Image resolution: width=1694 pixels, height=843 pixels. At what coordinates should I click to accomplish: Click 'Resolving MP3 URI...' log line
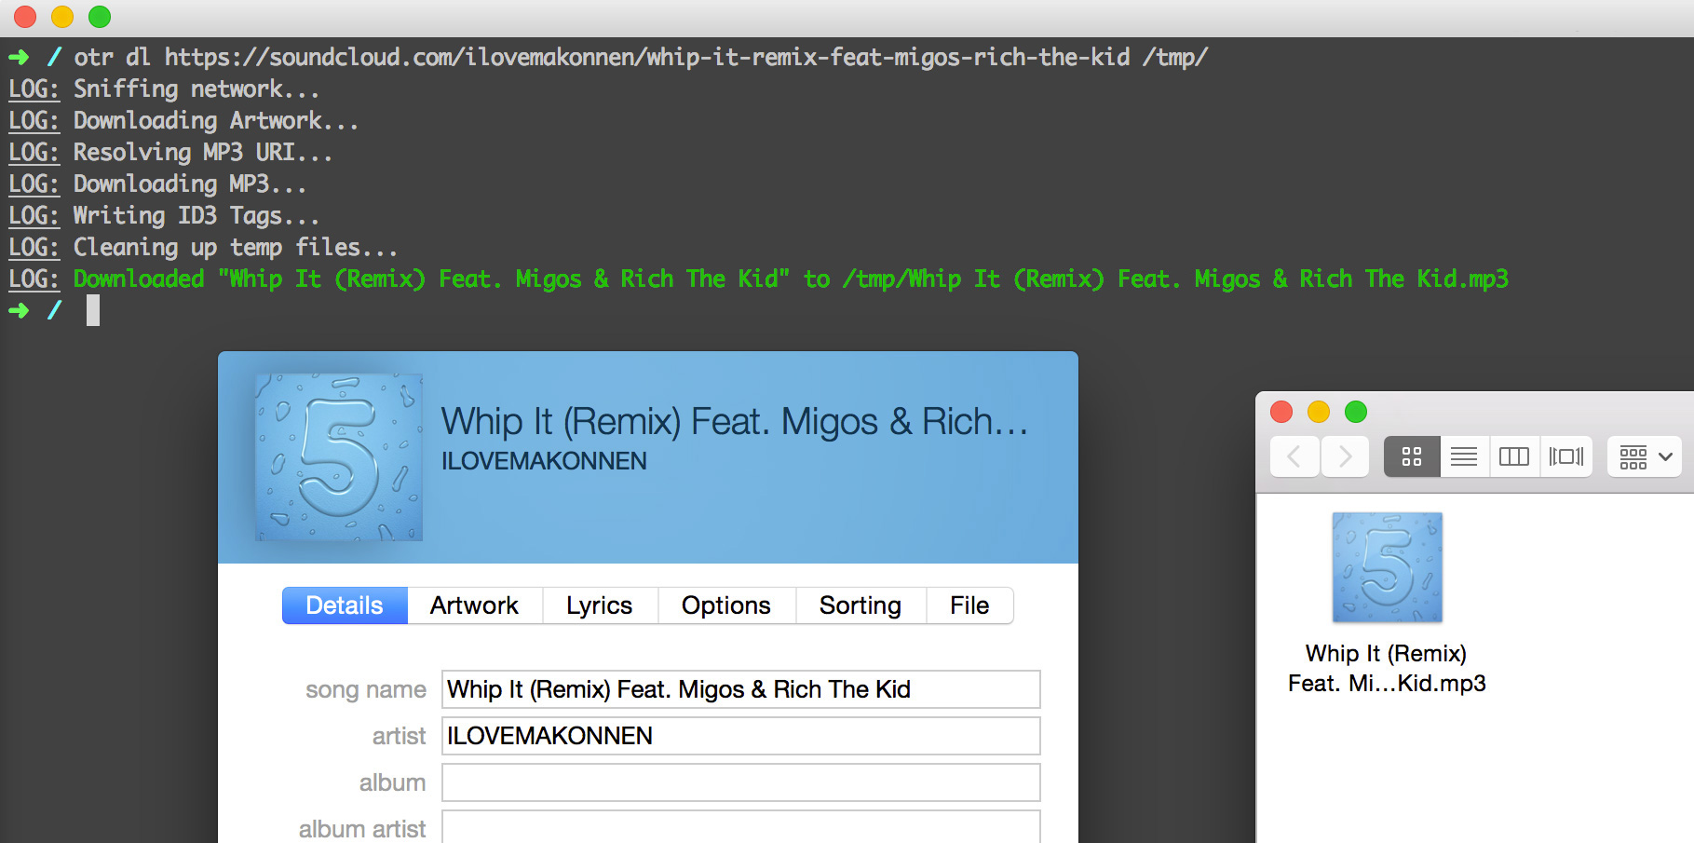[x=203, y=153]
